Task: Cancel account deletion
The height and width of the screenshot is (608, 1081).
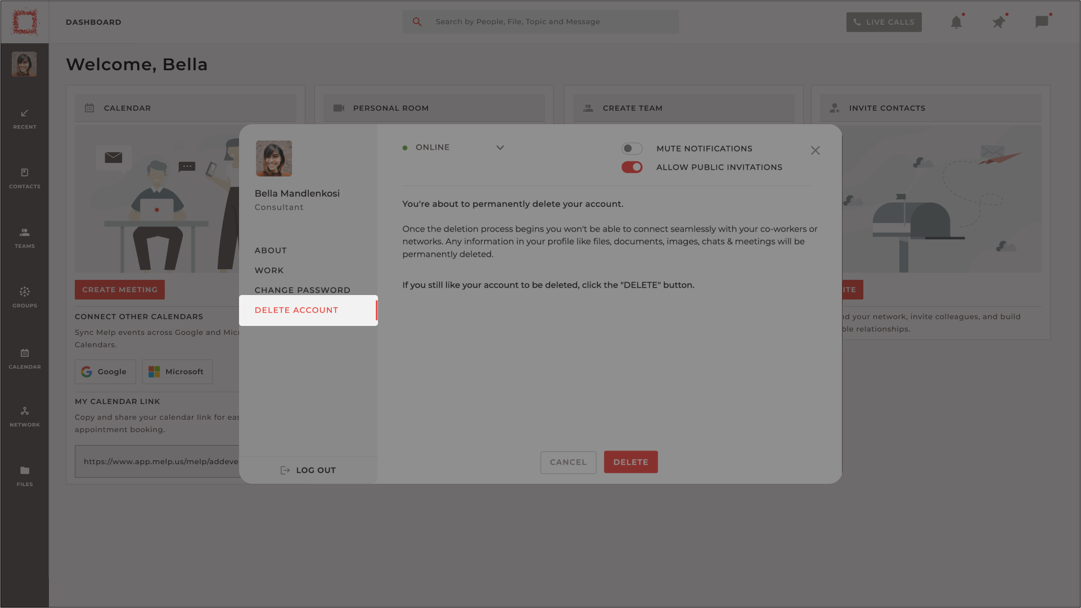Action: [x=568, y=462]
